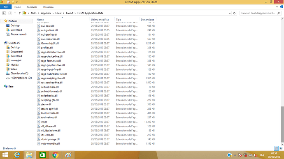Open Musica in the sidebar
This screenshot has height=159, width=284.
(x=14, y=65)
